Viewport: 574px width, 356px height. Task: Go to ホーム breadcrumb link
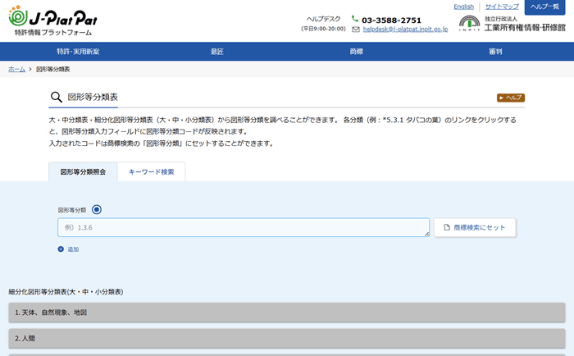pyautogui.click(x=17, y=69)
